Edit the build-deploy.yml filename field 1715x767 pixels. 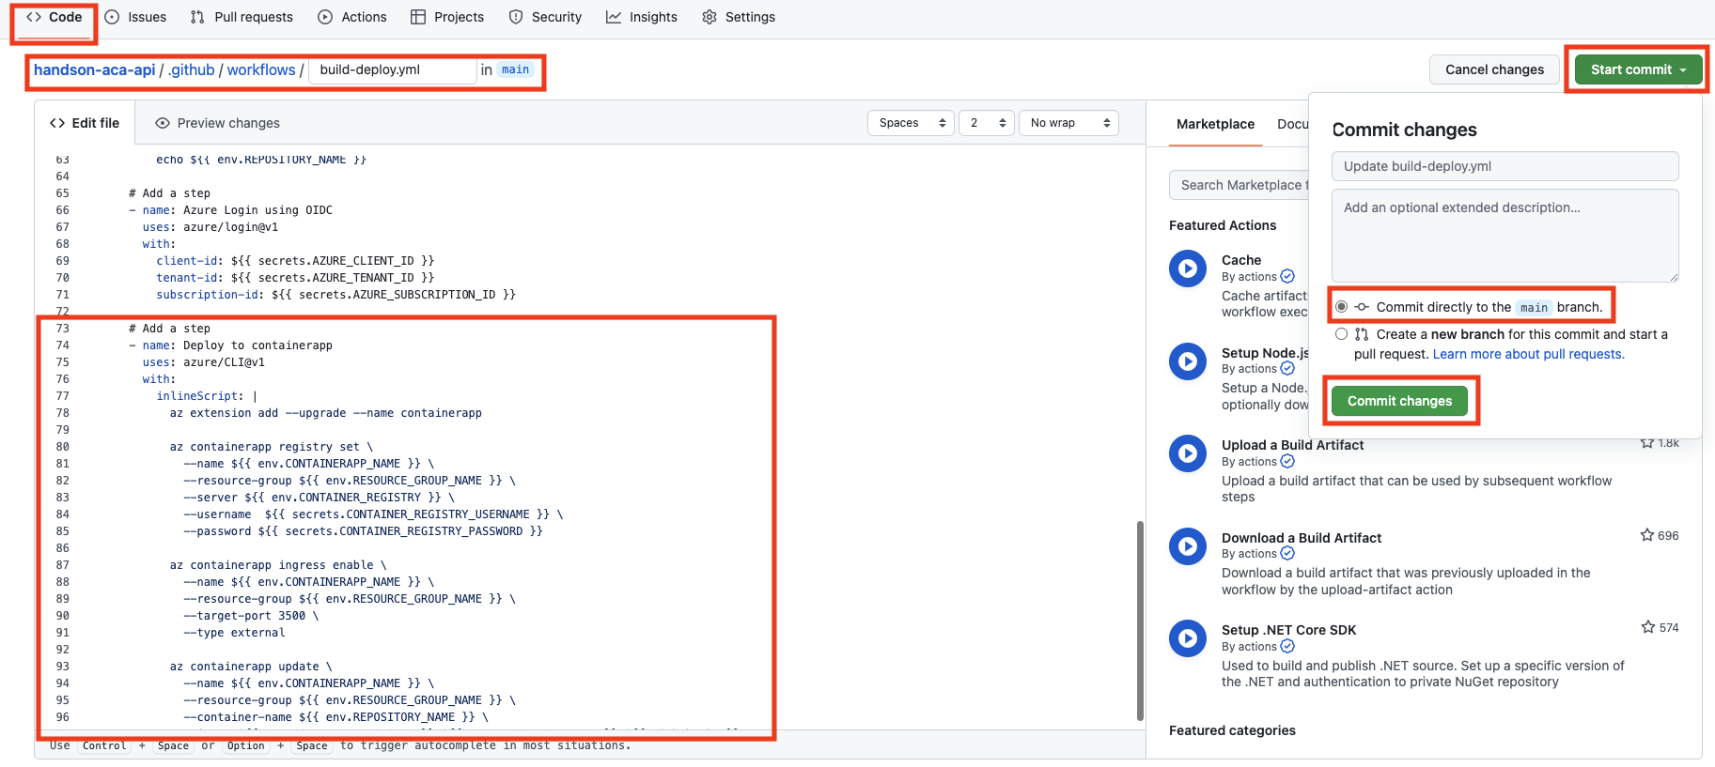(x=393, y=69)
